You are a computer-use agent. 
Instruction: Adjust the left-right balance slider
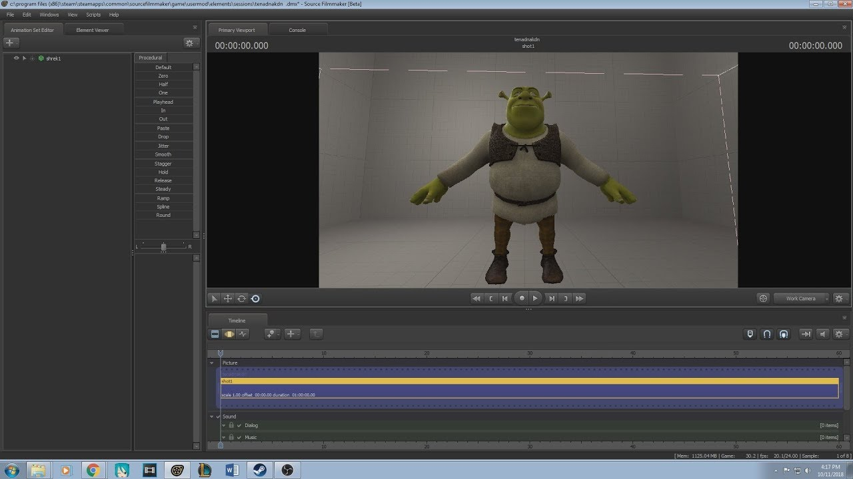(x=163, y=247)
